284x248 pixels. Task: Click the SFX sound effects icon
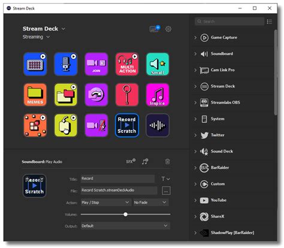click(131, 161)
